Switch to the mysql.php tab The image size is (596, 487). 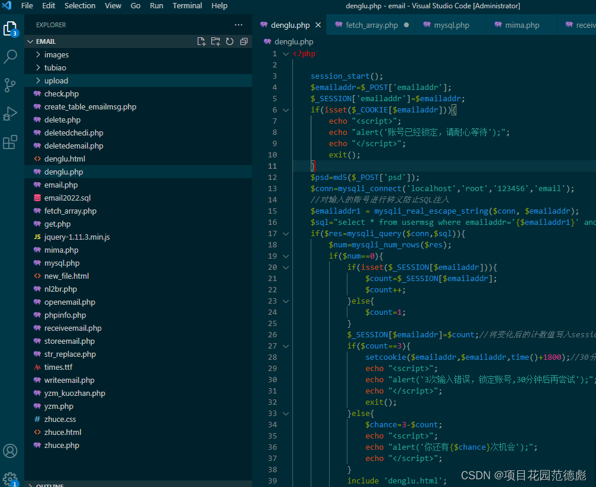click(452, 25)
